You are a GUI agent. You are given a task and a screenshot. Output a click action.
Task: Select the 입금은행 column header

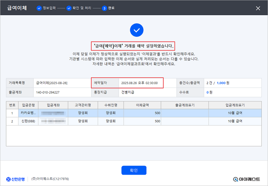28,105
